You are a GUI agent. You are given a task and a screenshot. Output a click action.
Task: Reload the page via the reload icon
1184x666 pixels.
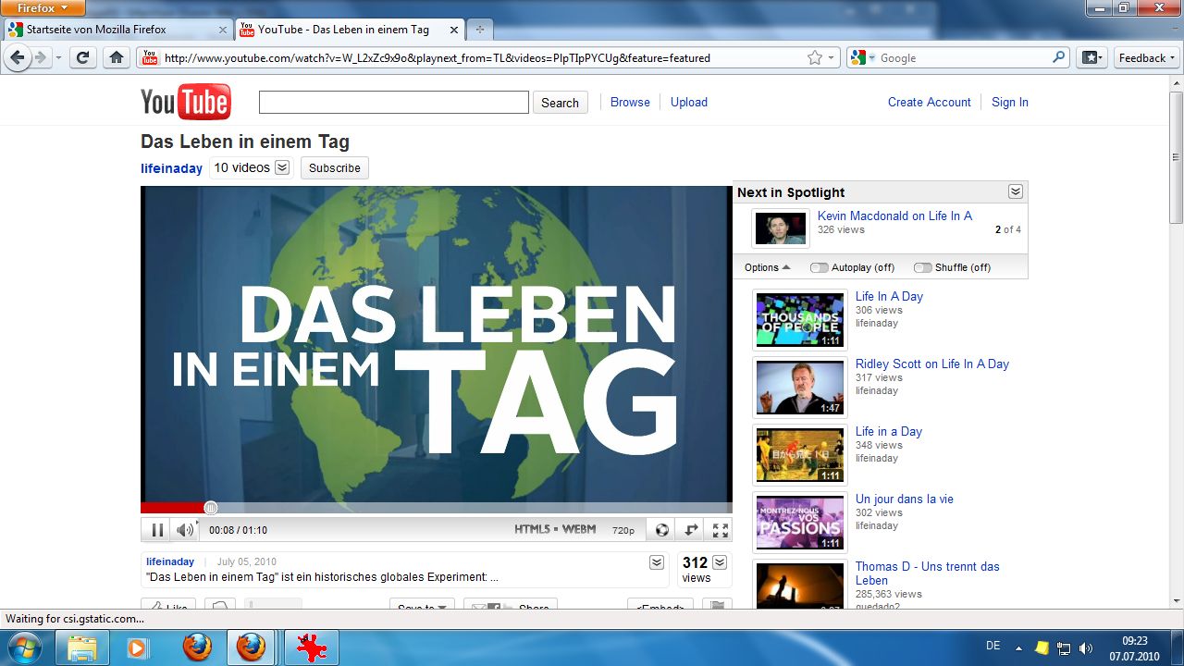(x=81, y=57)
